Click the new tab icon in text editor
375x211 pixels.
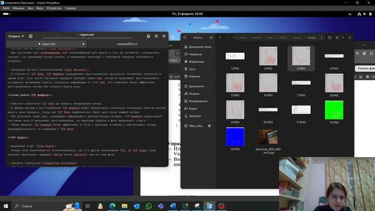click(x=30, y=36)
